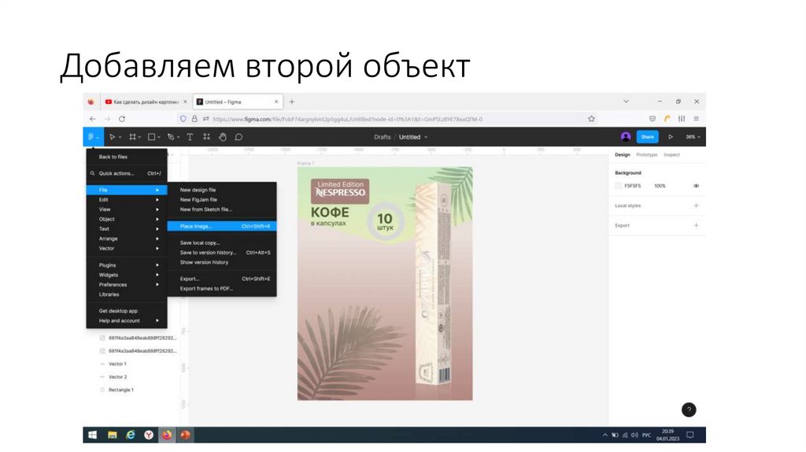Open Windows Start menu
Image resolution: width=806 pixels, height=452 pixels.
point(93,435)
